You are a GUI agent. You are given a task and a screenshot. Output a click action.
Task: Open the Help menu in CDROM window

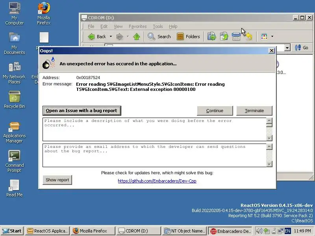pos(173,26)
